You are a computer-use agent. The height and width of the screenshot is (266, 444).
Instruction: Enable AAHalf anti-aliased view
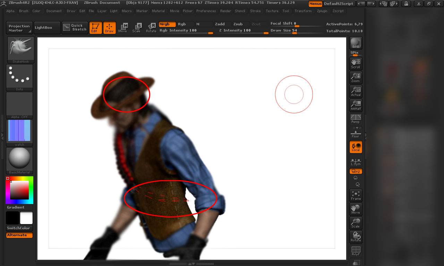pyautogui.click(x=356, y=105)
